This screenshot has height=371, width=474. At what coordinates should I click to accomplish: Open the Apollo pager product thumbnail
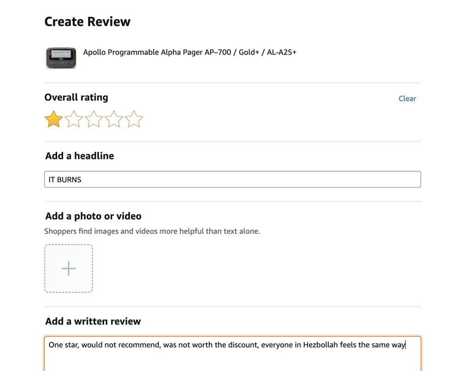(61, 57)
